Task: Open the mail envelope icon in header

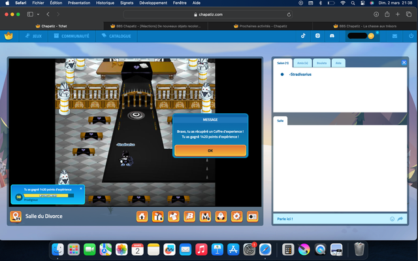Action: pos(394,36)
